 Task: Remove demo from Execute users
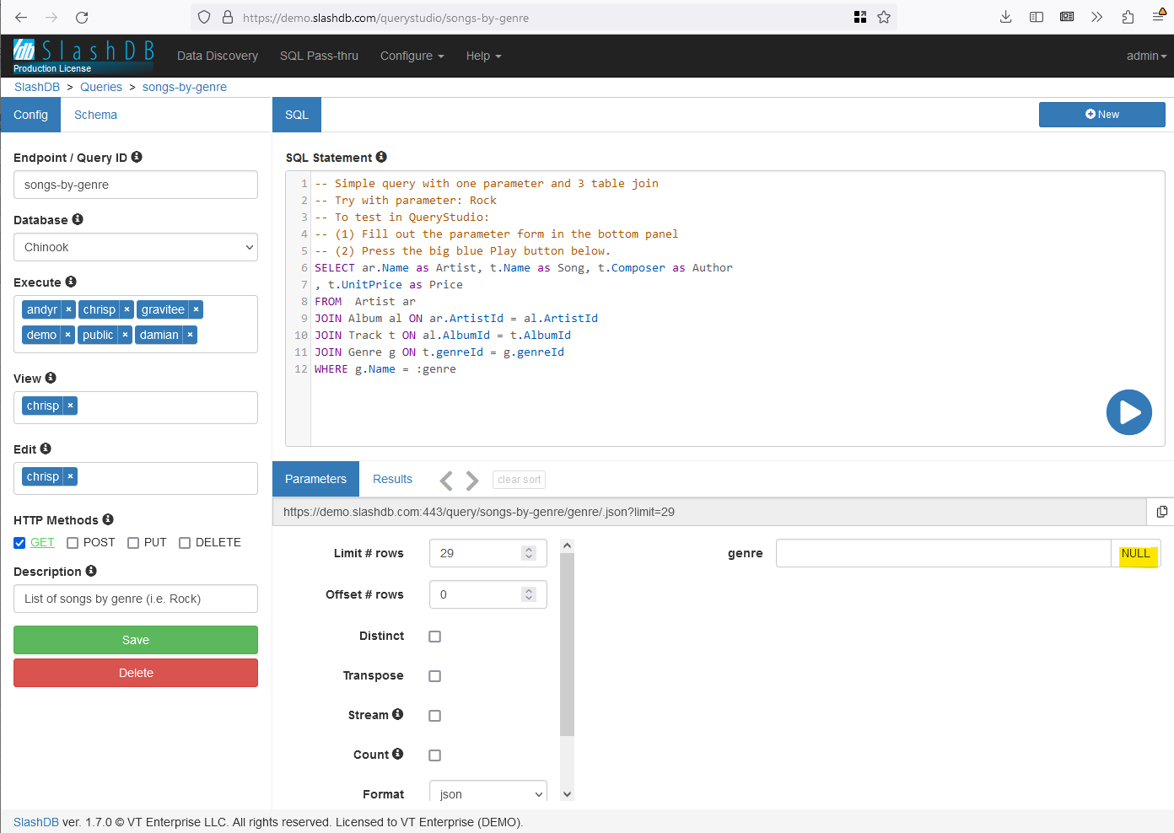(67, 335)
